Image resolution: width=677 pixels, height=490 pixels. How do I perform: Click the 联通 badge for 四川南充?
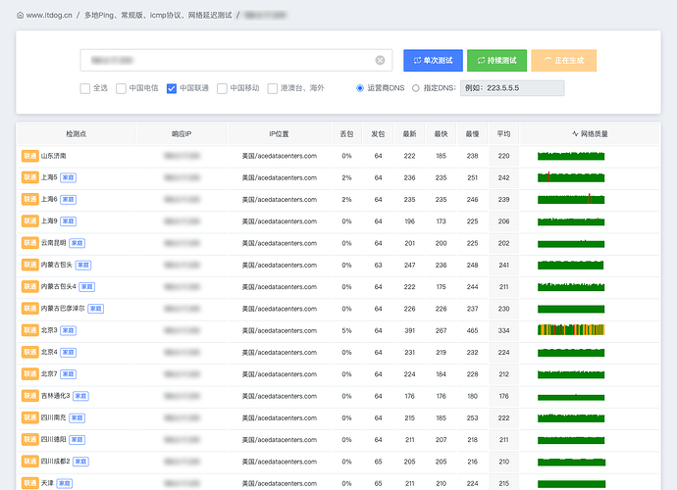(30, 417)
